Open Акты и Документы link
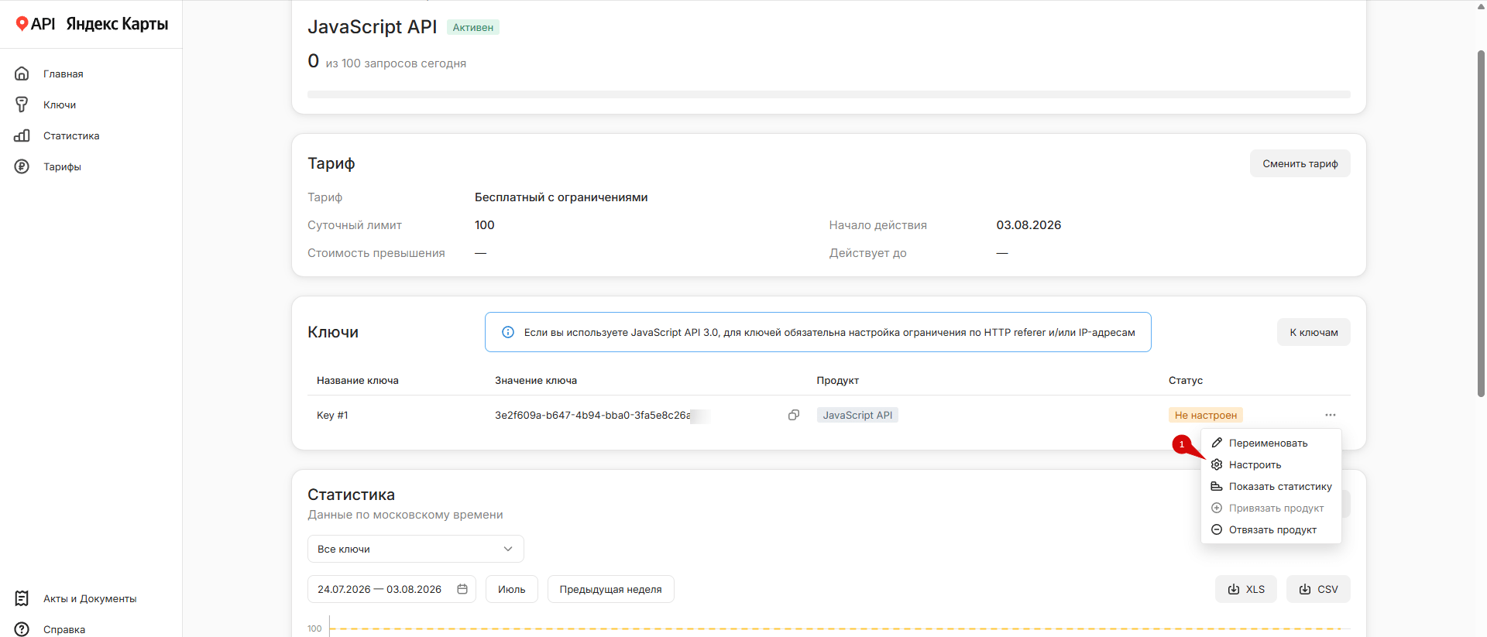Viewport: 1487px width, 637px height. [90, 598]
